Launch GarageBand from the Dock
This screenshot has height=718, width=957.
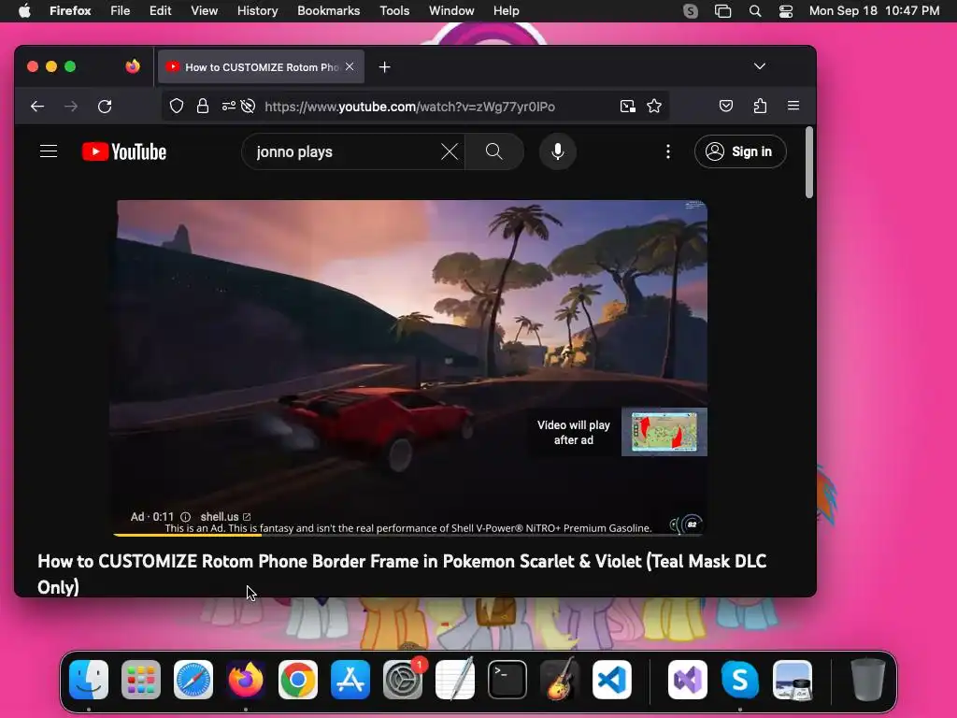pos(560,680)
